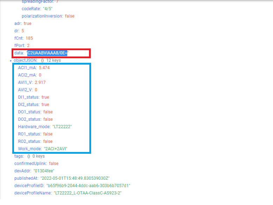Click the ACI2_mA key
273x205 pixels.
tap(27, 75)
